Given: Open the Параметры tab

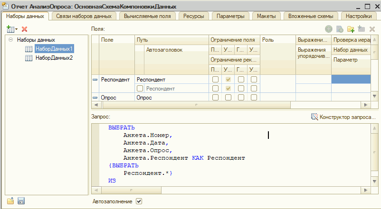Looking at the screenshot, I should point(230,16).
